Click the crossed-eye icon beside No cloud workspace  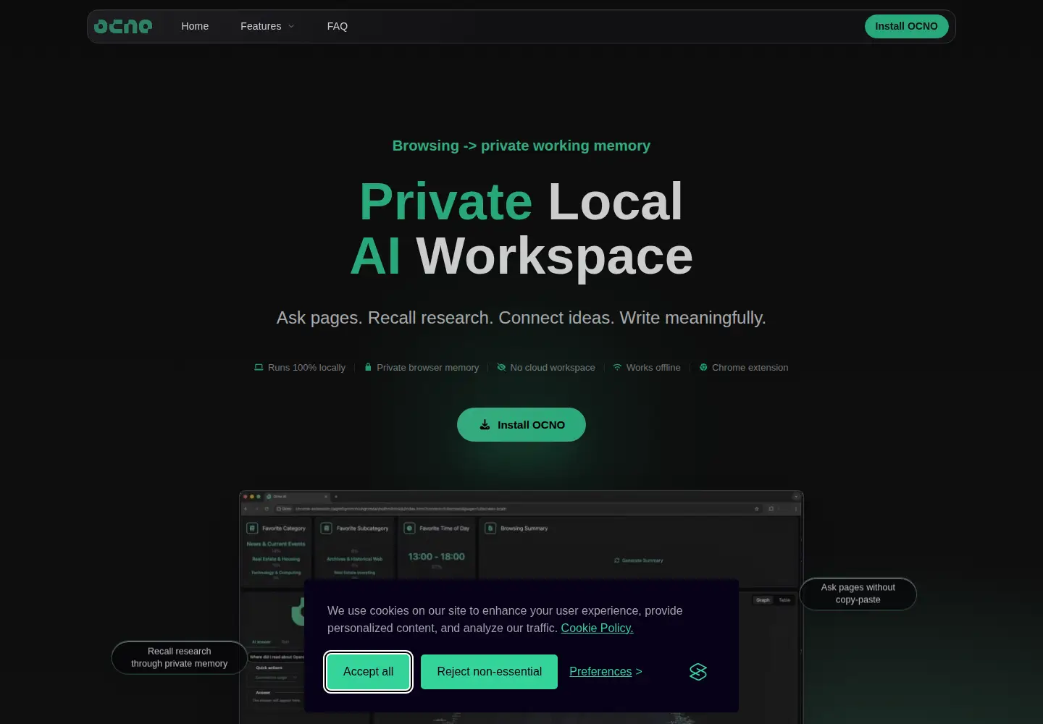click(501, 367)
